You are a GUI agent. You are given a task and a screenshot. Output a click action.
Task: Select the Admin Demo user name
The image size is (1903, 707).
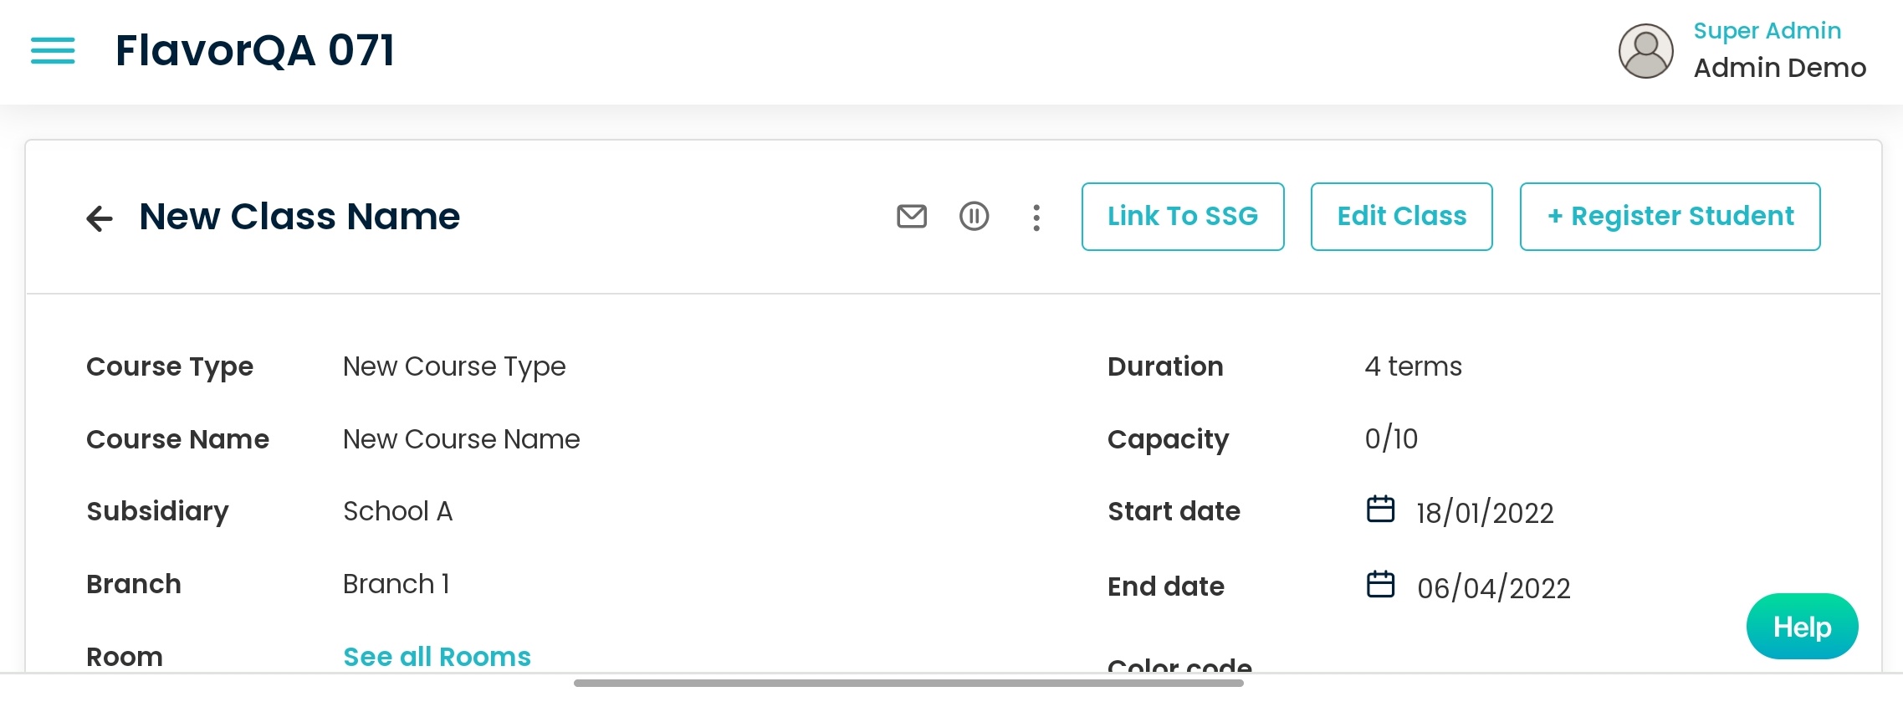(x=1779, y=68)
